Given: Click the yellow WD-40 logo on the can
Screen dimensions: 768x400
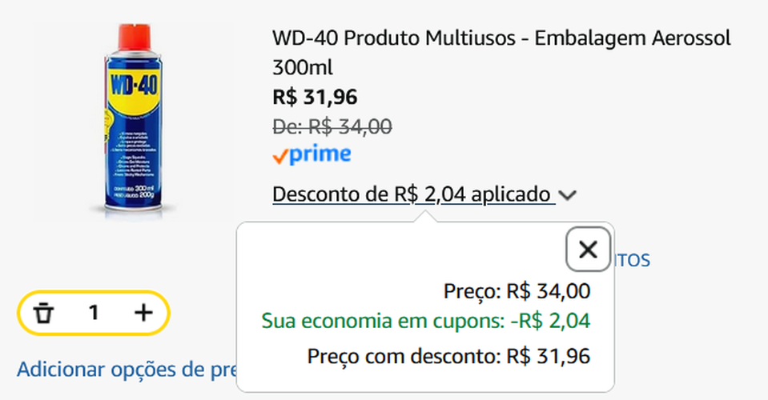Looking at the screenshot, I should coord(133,85).
